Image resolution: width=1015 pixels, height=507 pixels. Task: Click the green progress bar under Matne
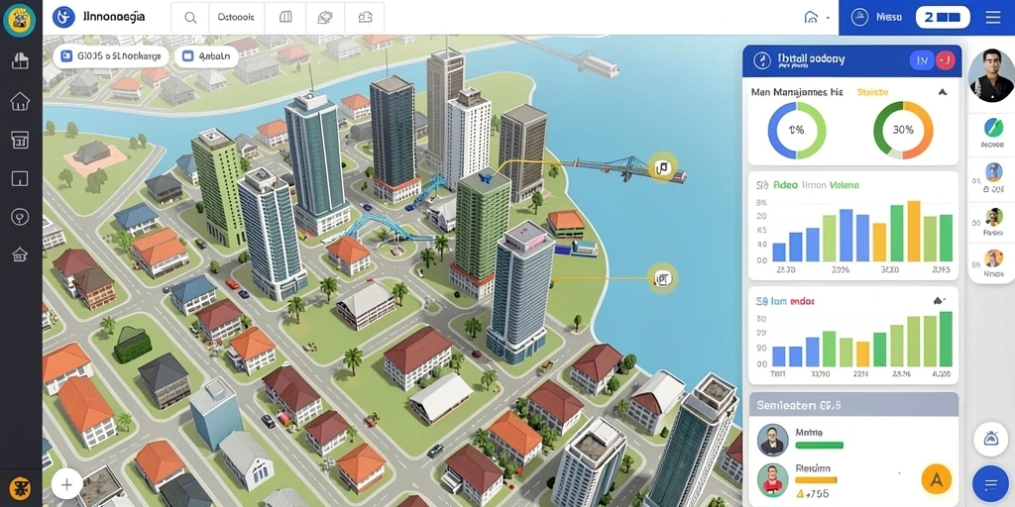(x=819, y=445)
